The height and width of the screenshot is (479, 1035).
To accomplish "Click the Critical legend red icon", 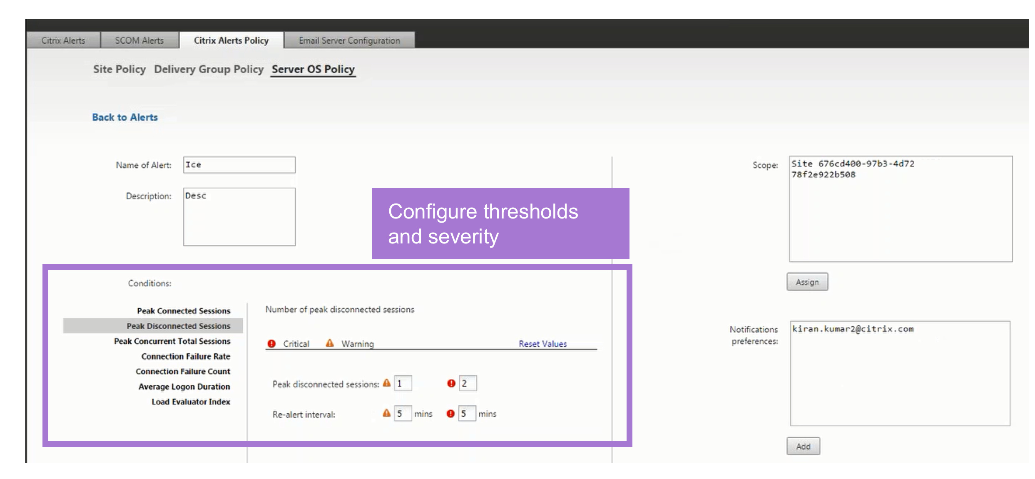I will (x=271, y=344).
